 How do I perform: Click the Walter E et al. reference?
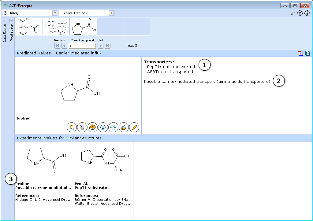102,204
